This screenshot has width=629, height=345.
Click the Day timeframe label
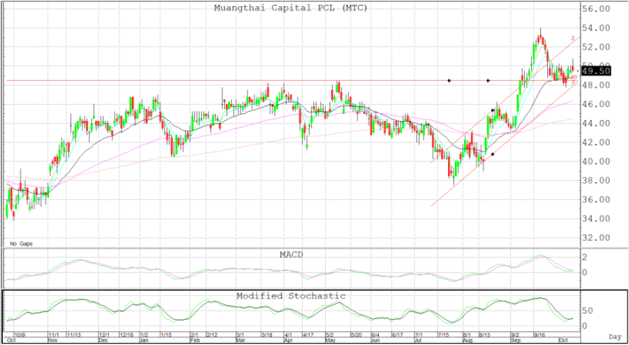(x=614, y=338)
